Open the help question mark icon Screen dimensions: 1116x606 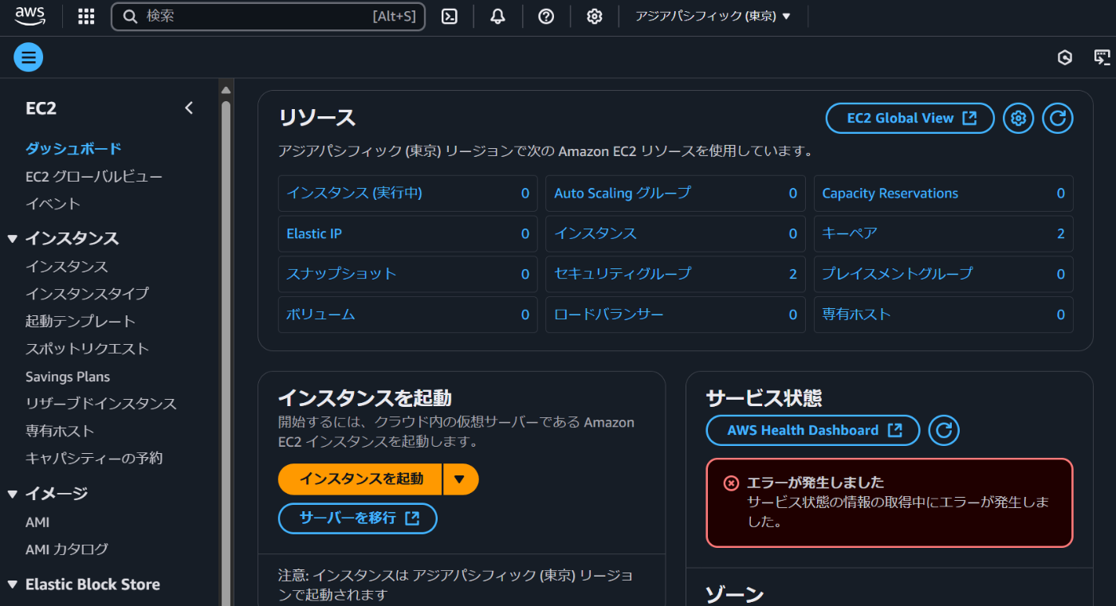[x=546, y=16]
